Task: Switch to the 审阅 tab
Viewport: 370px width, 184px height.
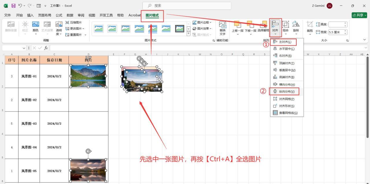Action: pyautogui.click(x=81, y=15)
